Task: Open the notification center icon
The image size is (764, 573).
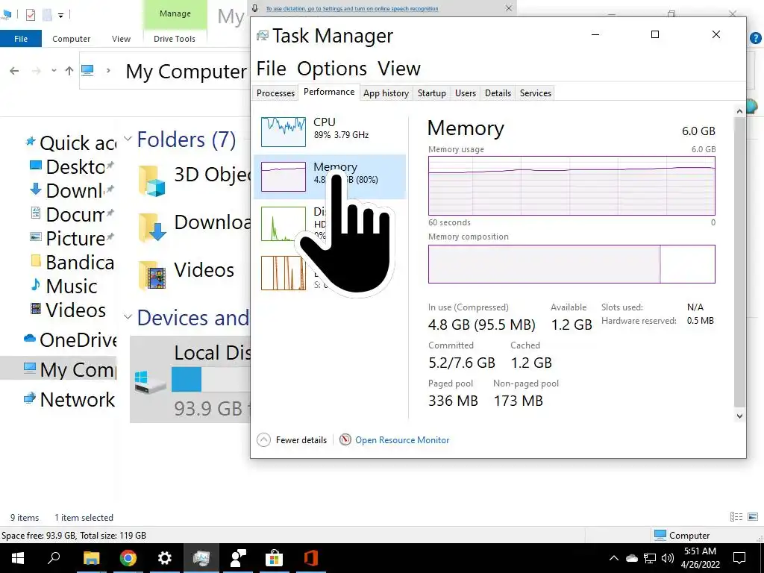Action: pos(739,558)
